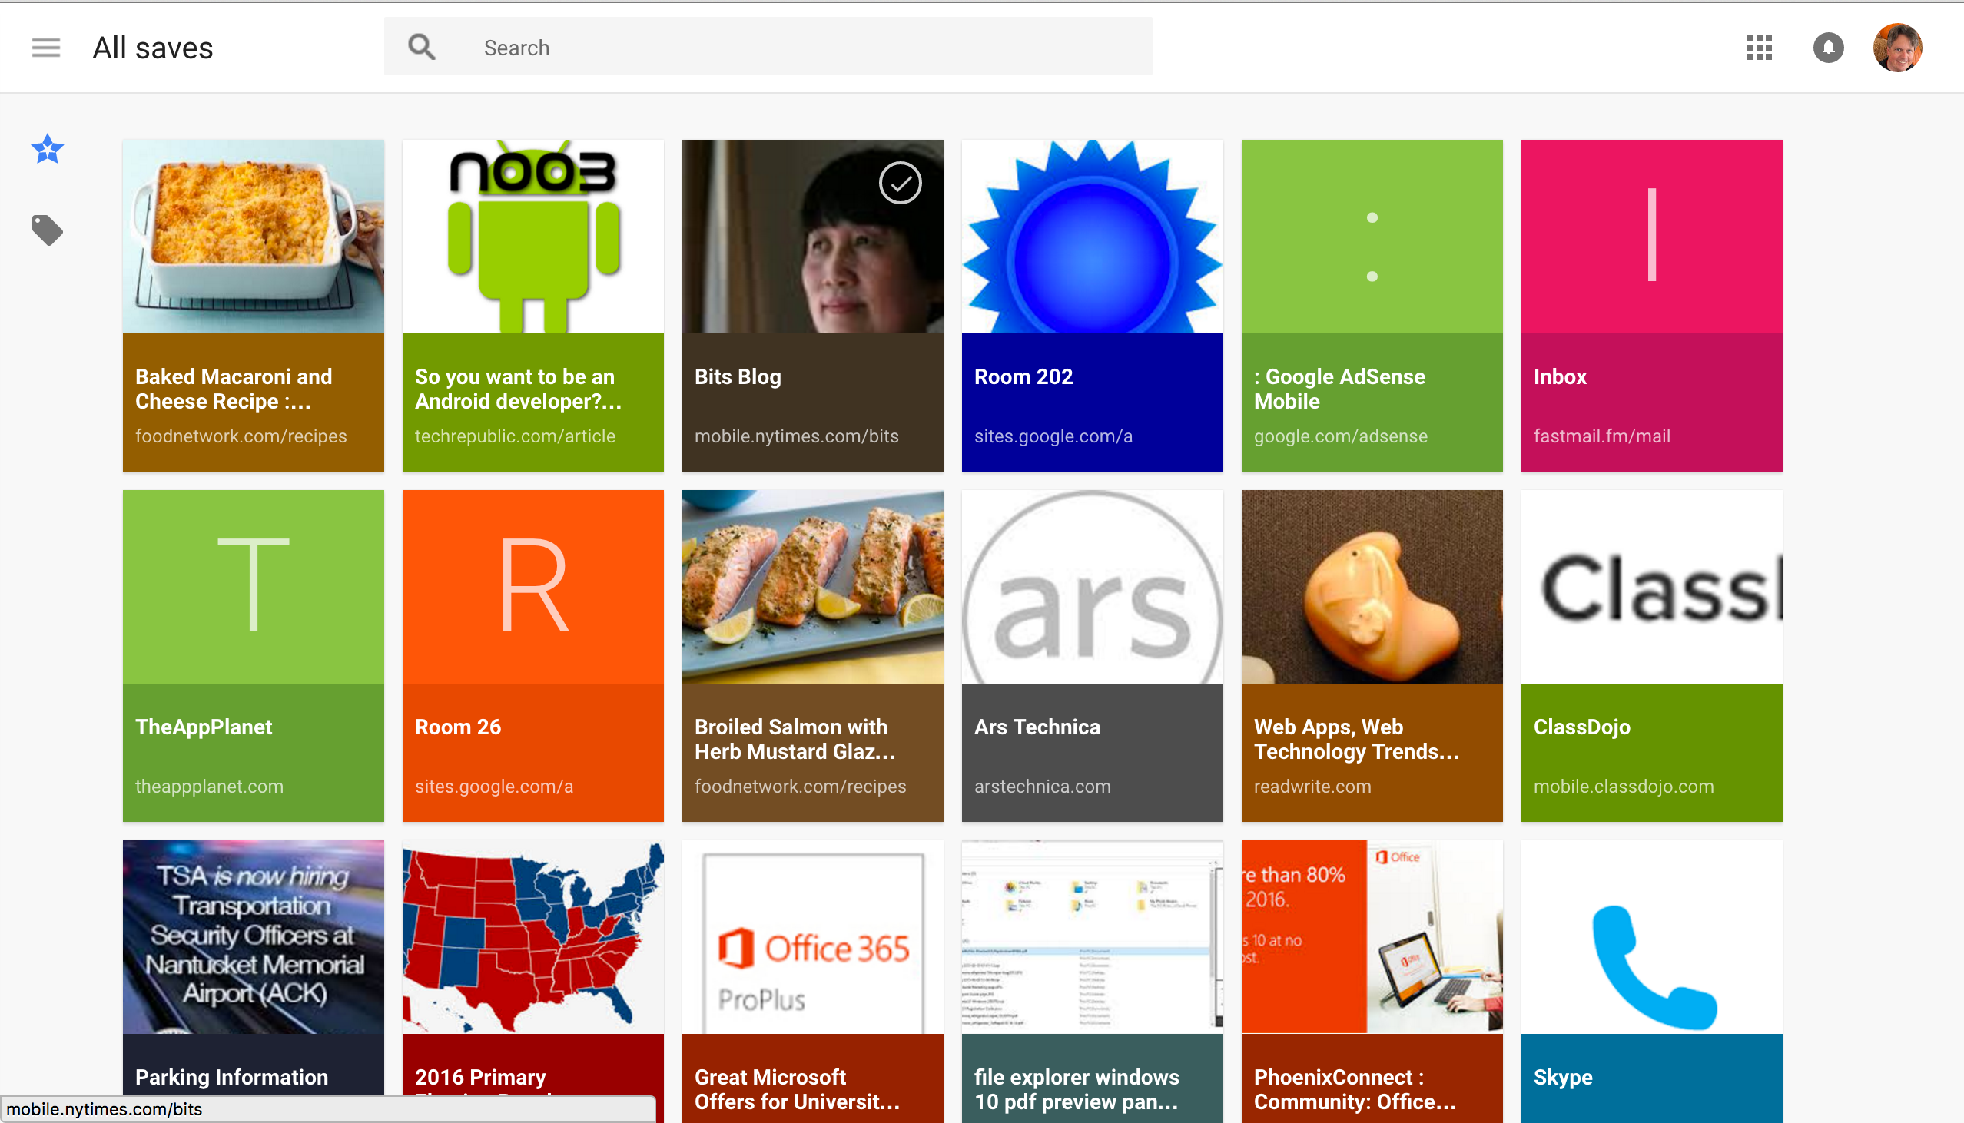Select the starred saves sidebar icon

(47, 150)
